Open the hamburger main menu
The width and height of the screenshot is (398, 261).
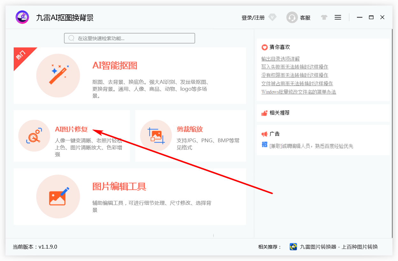(338, 18)
